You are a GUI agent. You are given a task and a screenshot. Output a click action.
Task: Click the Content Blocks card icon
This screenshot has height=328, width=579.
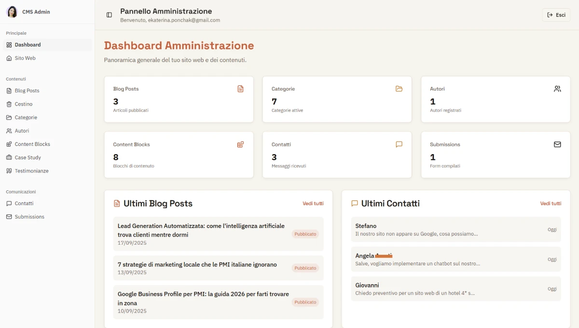240,144
